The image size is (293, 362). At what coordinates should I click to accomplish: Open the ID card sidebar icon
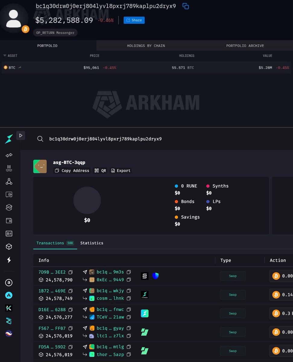pos(9,233)
